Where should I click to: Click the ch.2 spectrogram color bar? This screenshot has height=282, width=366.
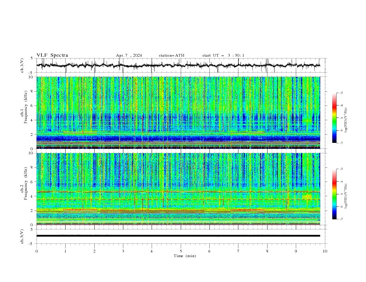(x=334, y=194)
